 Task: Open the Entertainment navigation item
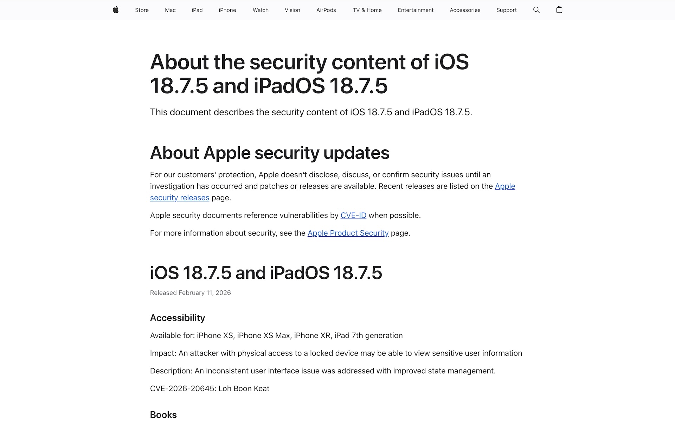(x=416, y=10)
